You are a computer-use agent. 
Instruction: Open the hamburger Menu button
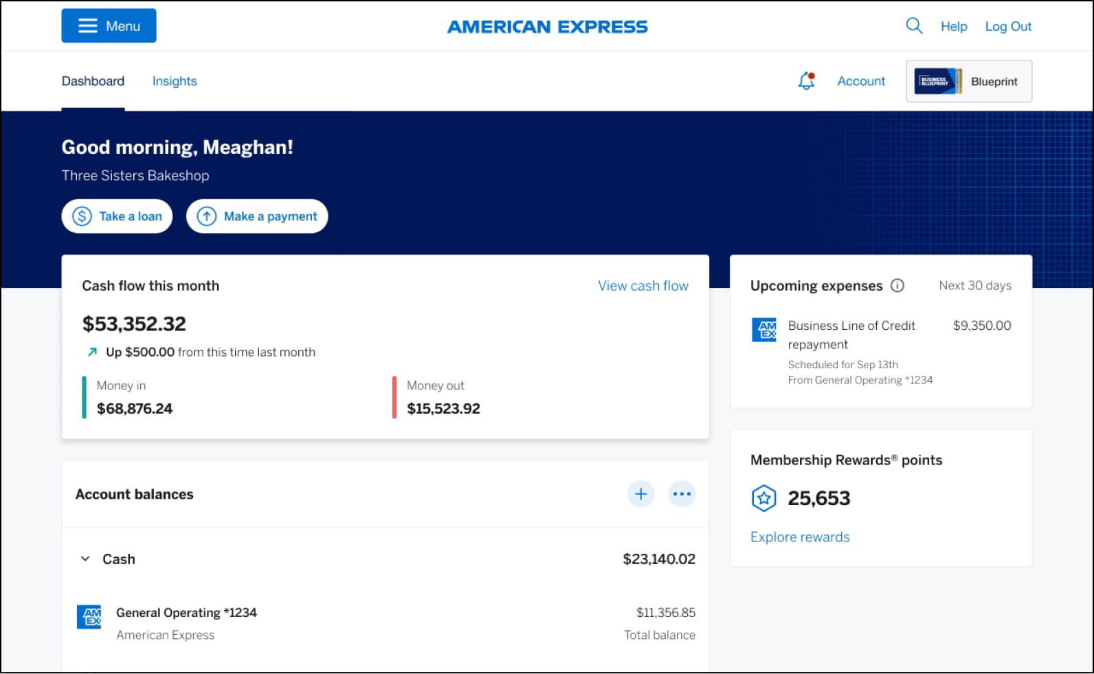tap(109, 26)
